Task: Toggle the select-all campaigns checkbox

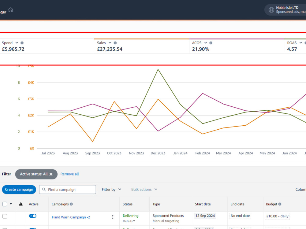Action: 5,204
